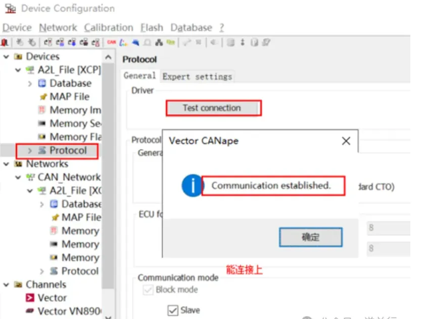The height and width of the screenshot is (319, 423).
Task: Select the MAP File icon under Devices
Action: pyautogui.click(x=42, y=97)
